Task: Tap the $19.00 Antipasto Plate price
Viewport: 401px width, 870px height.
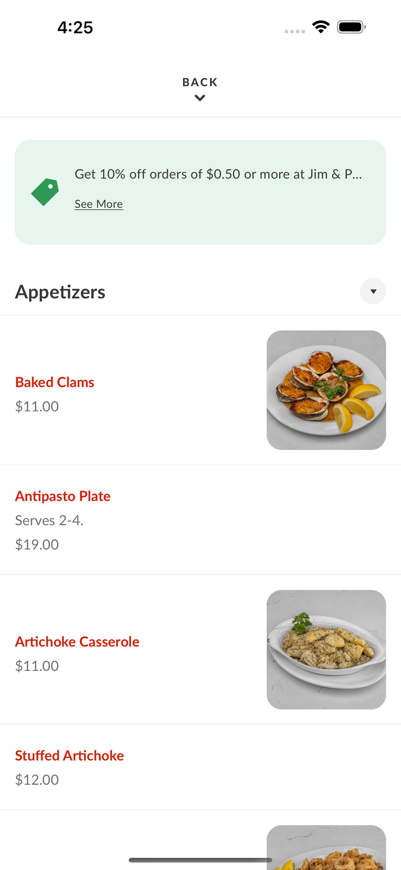Action: point(37,545)
